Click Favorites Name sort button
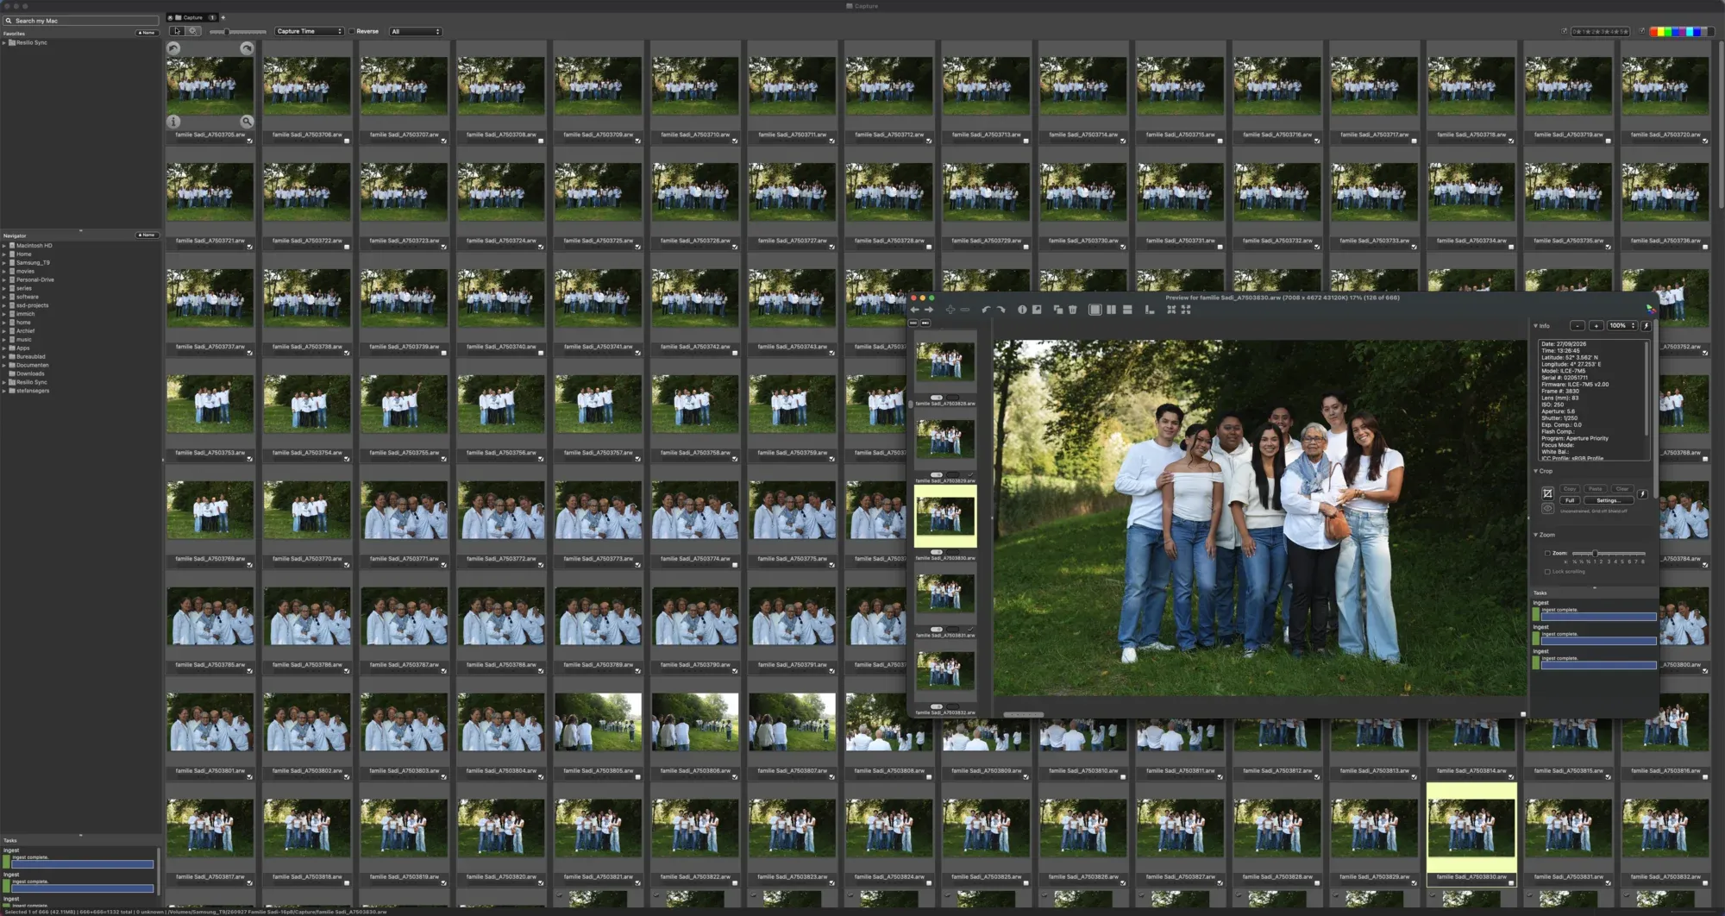The width and height of the screenshot is (1725, 916). click(x=147, y=33)
